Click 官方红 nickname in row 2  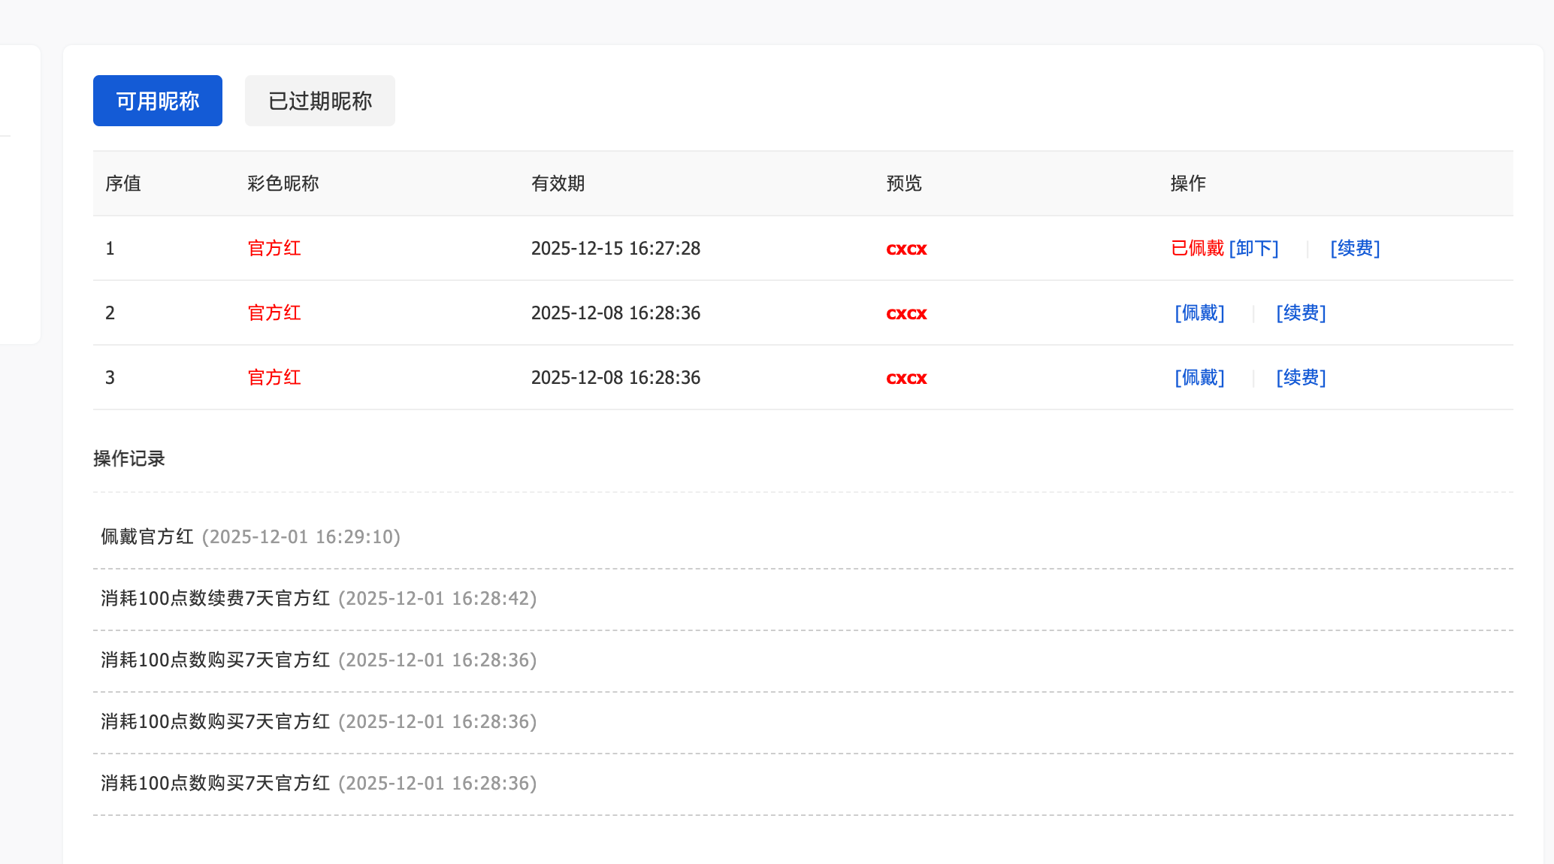click(x=274, y=313)
